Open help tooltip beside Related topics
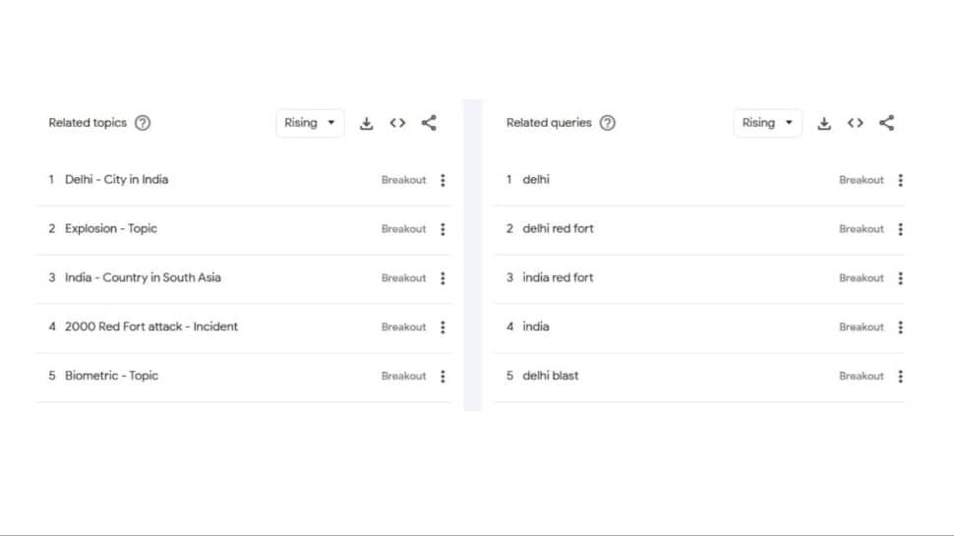Image resolution: width=954 pixels, height=536 pixels. [143, 123]
